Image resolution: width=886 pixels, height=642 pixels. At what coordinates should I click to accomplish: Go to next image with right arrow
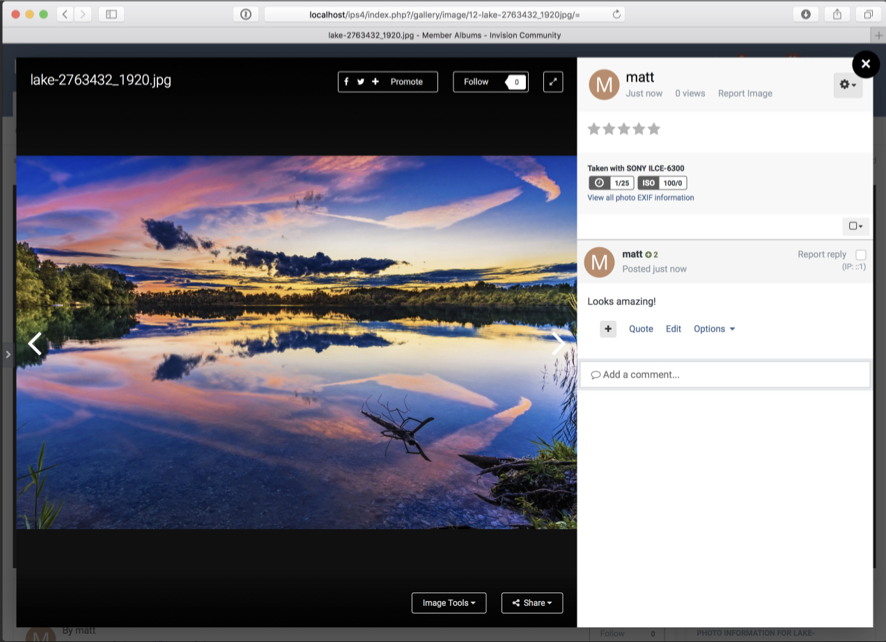[558, 343]
